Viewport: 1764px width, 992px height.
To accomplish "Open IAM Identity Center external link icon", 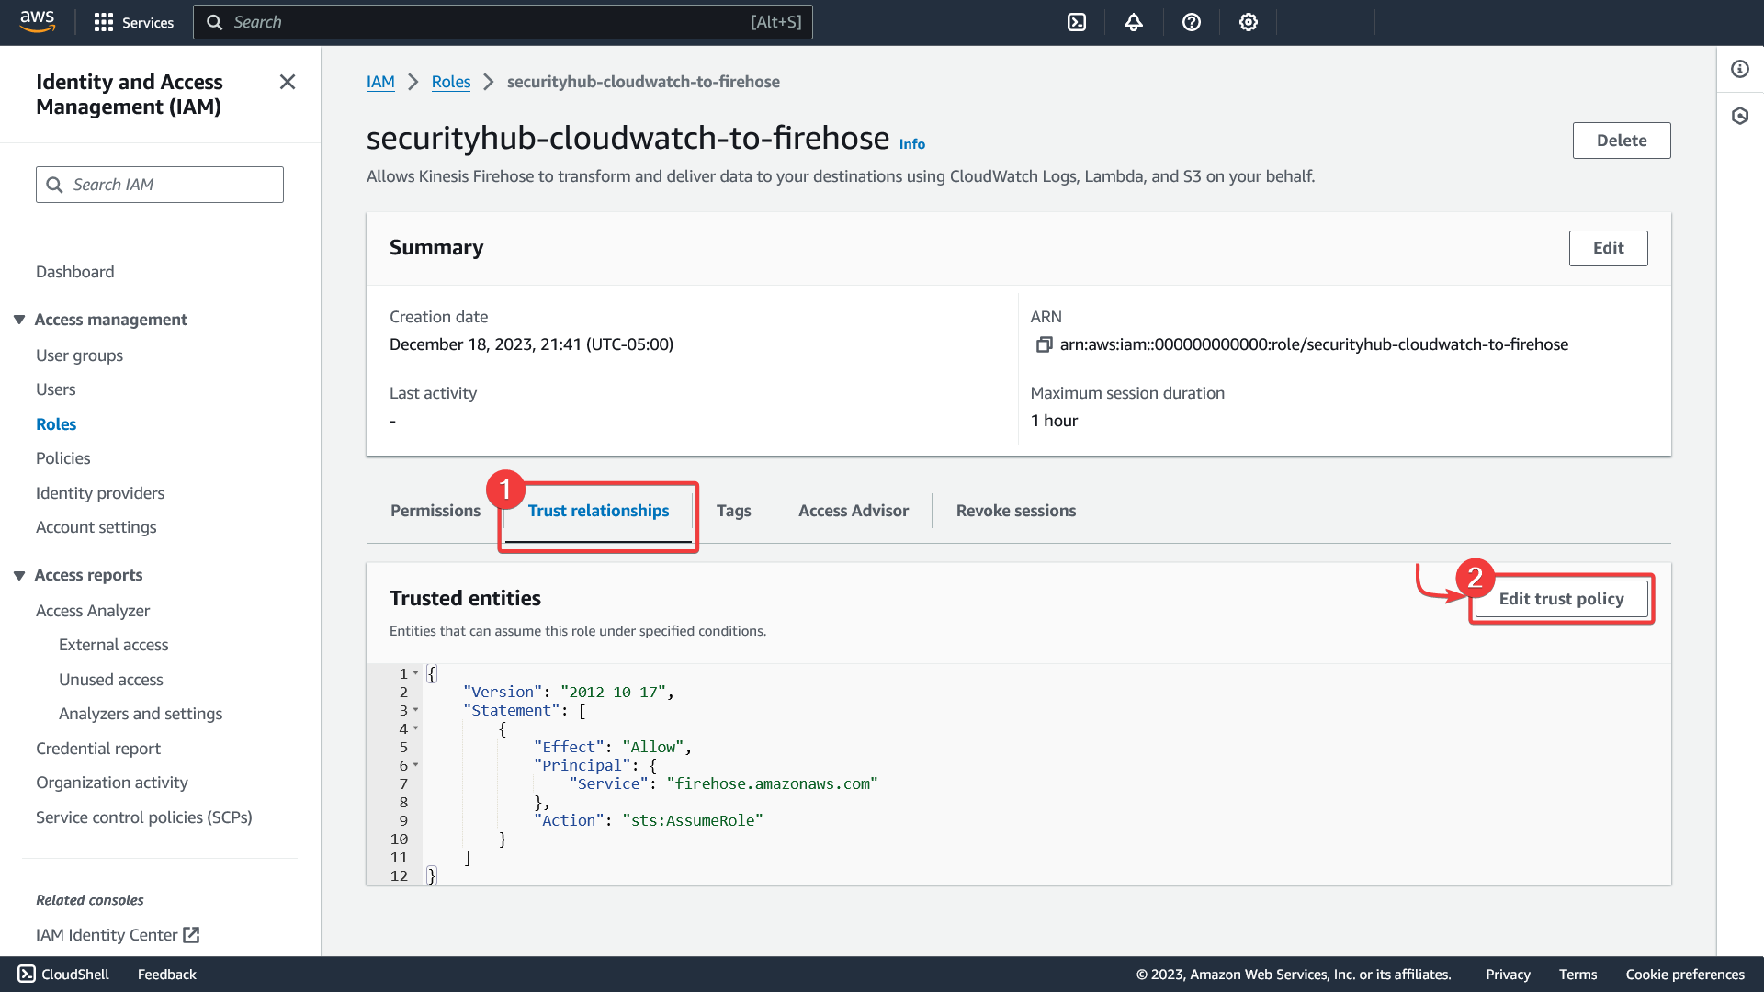I will (x=191, y=935).
